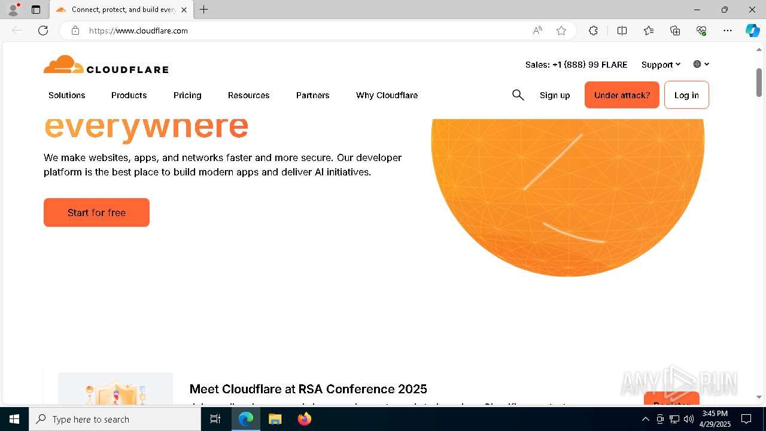Open a new browser tab
Viewport: 766px width, 431px height.
click(x=204, y=10)
